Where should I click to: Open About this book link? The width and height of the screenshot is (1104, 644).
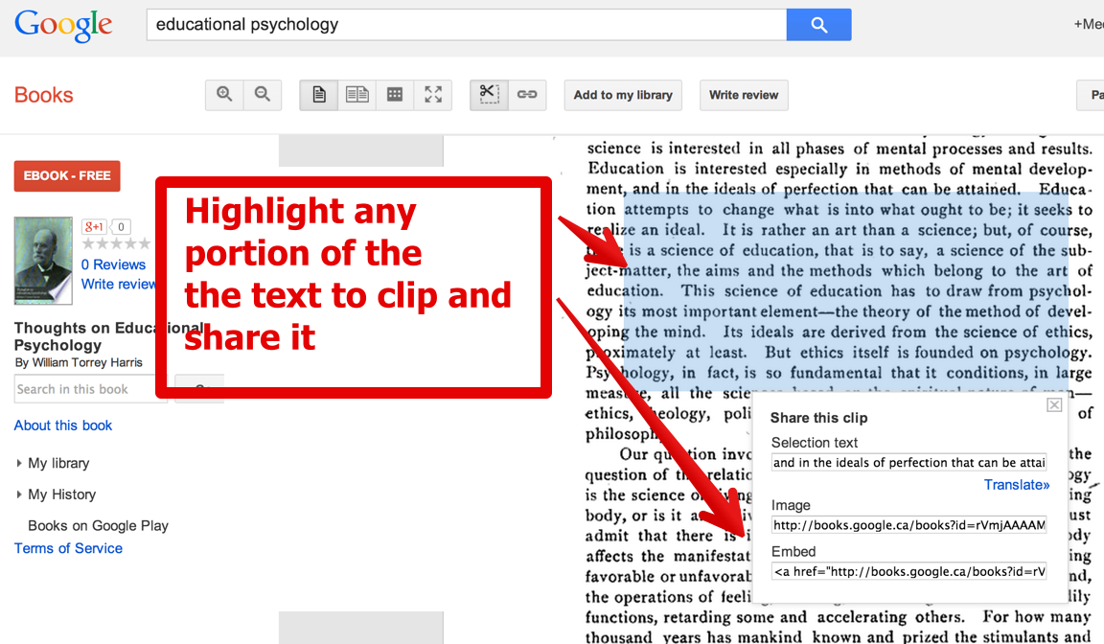[x=63, y=425]
